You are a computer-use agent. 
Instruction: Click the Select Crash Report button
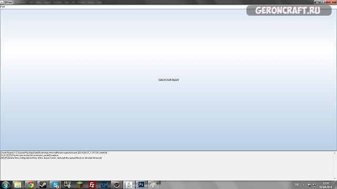tap(168, 80)
